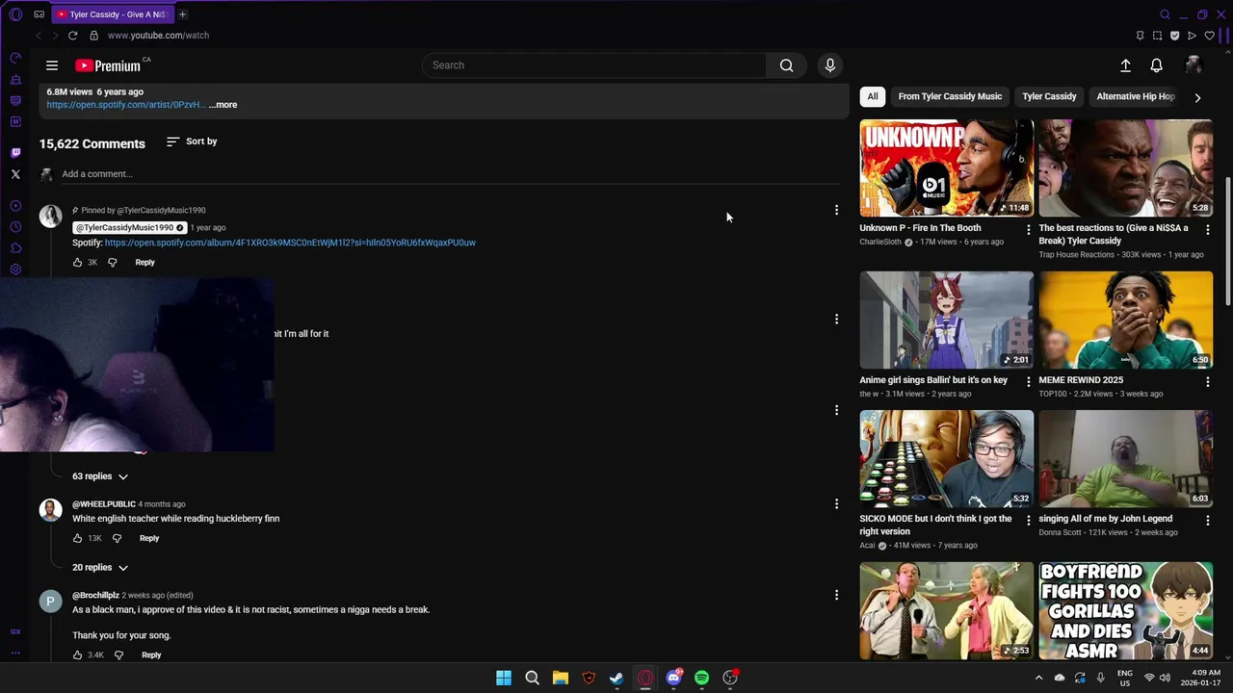Open the Spotify album link in pinned comment
Screen dimensions: 1233x693
point(290,243)
